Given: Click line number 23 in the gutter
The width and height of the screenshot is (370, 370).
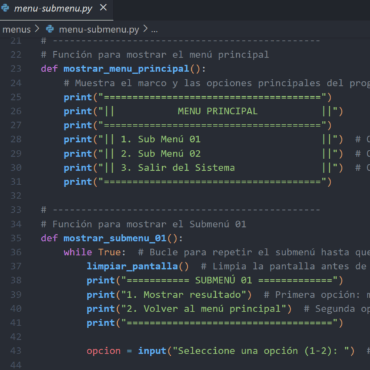Looking at the screenshot, I should [16, 69].
